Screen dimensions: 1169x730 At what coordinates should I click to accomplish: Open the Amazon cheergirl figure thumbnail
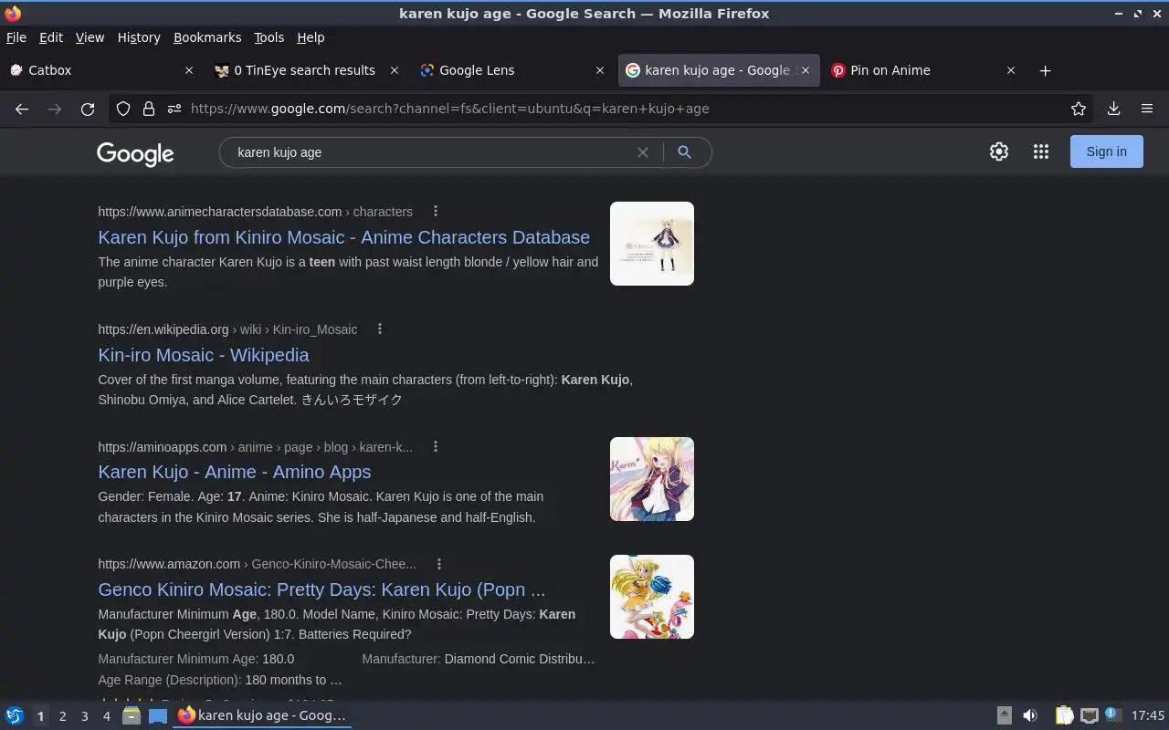[652, 597]
